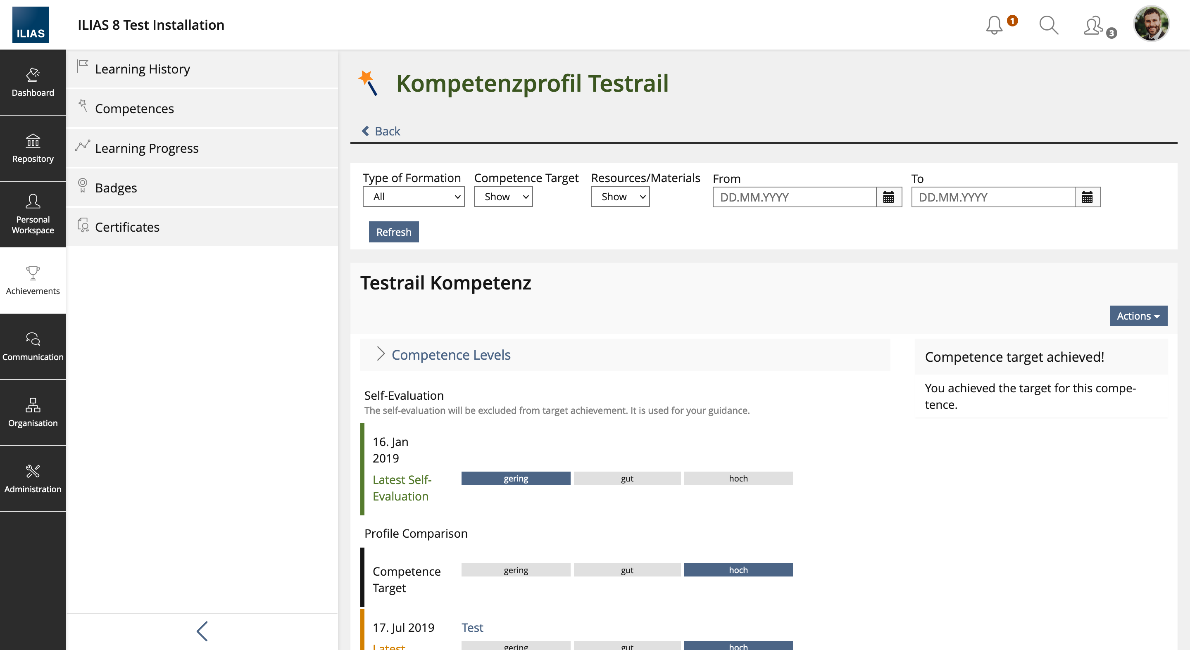Click the search magnifier icon
Screen dimensions: 1190x650
[1048, 25]
